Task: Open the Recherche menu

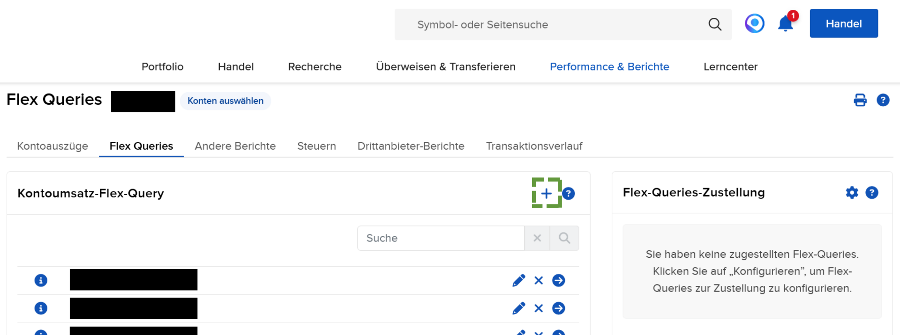Action: [x=315, y=67]
